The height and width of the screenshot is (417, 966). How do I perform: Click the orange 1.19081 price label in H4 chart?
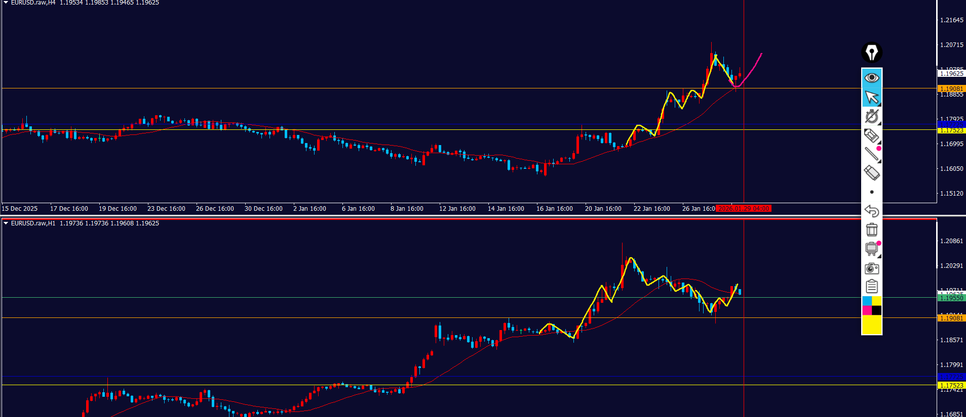(951, 89)
